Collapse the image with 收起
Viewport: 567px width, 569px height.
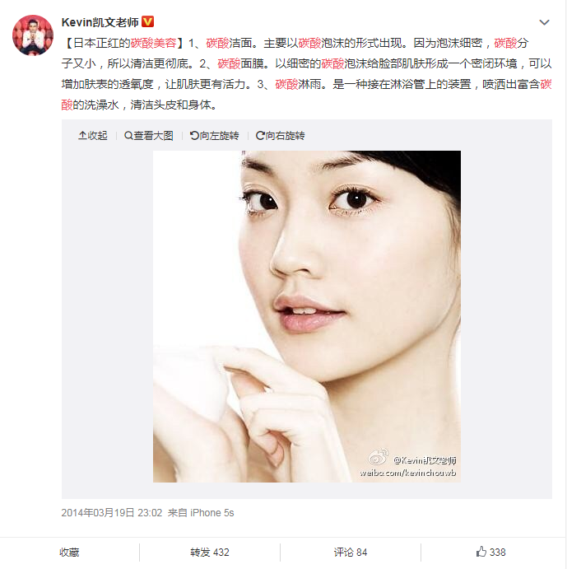93,136
